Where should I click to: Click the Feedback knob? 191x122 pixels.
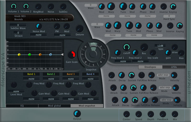point(163,114)
